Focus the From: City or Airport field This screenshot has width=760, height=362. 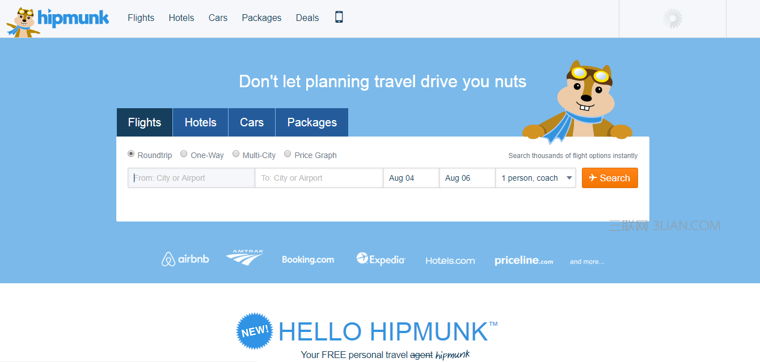coord(191,178)
